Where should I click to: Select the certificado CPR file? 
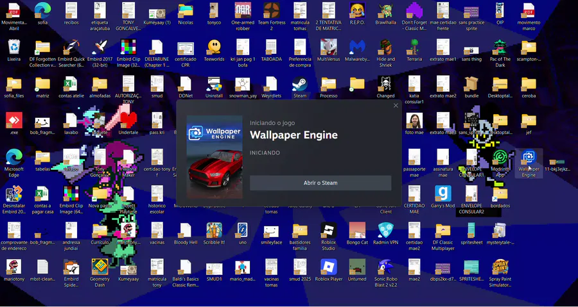click(x=186, y=54)
